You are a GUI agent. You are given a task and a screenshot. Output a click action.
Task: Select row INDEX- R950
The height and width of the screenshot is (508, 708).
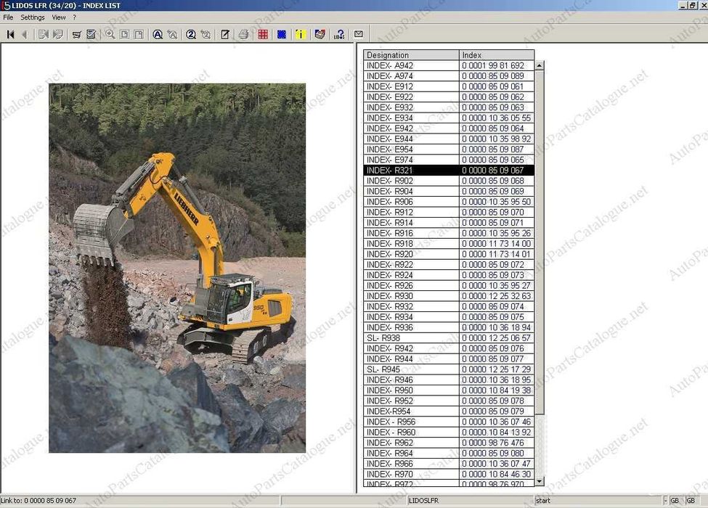point(449,390)
